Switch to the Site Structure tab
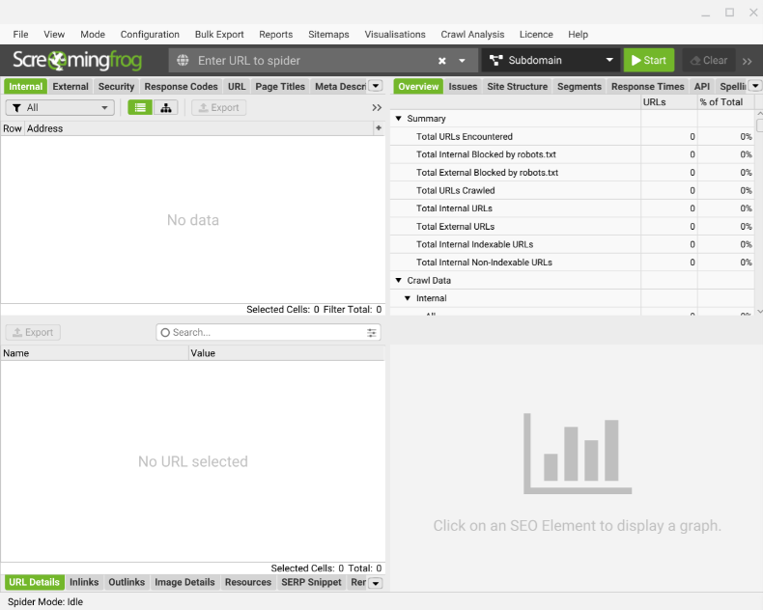The image size is (763, 610). point(518,87)
